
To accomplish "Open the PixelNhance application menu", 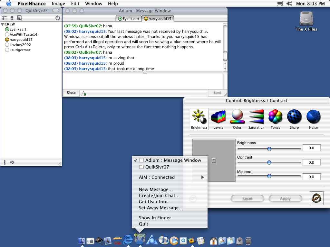I will coord(32,4).
